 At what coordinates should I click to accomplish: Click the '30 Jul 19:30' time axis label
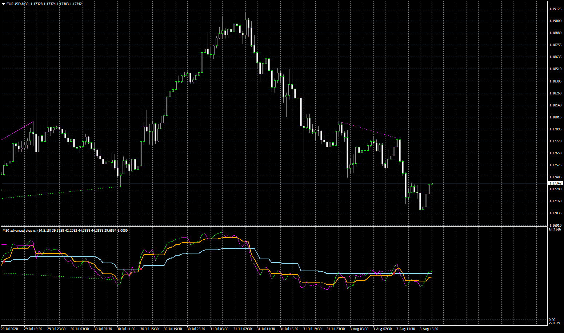tap(173, 329)
